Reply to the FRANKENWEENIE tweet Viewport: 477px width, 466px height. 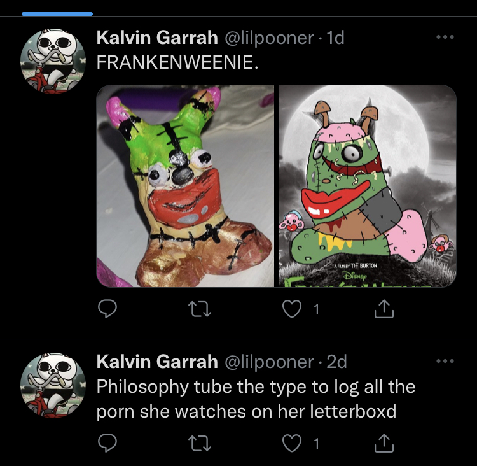(107, 309)
